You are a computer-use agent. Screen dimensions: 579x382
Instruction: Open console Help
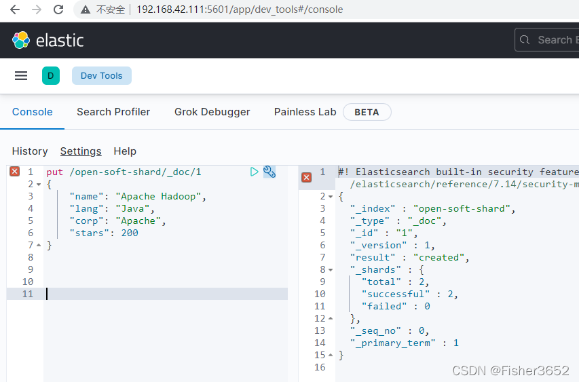125,151
